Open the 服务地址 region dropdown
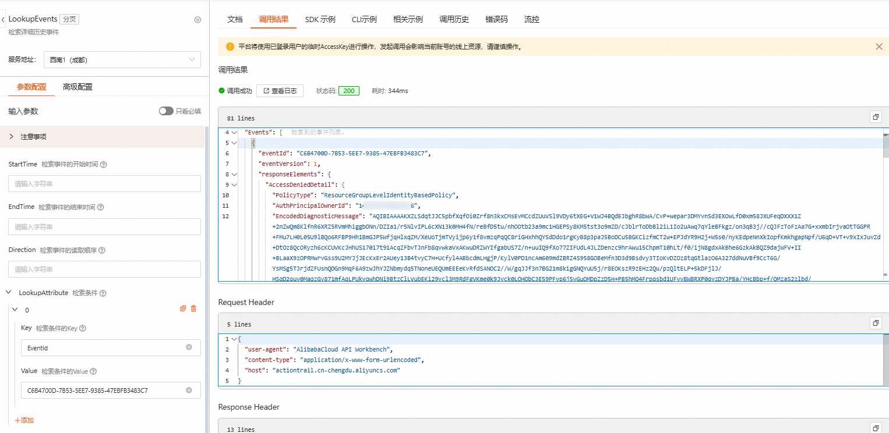The width and height of the screenshot is (889, 433). click(122, 59)
